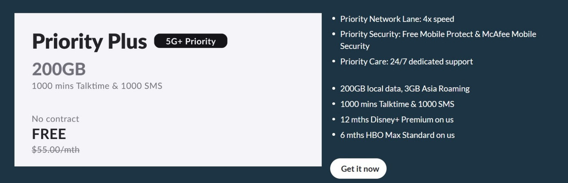Image resolution: width=568 pixels, height=183 pixels.
Task: Select the 1000 mins Talktime & 1000 SMS subtitle
Action: coord(97,86)
